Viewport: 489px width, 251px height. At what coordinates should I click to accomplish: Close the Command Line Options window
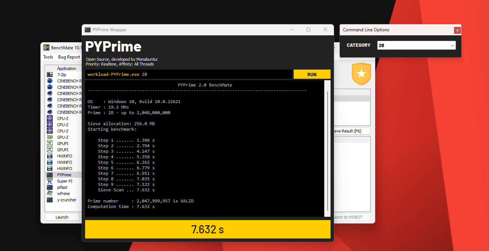click(457, 30)
